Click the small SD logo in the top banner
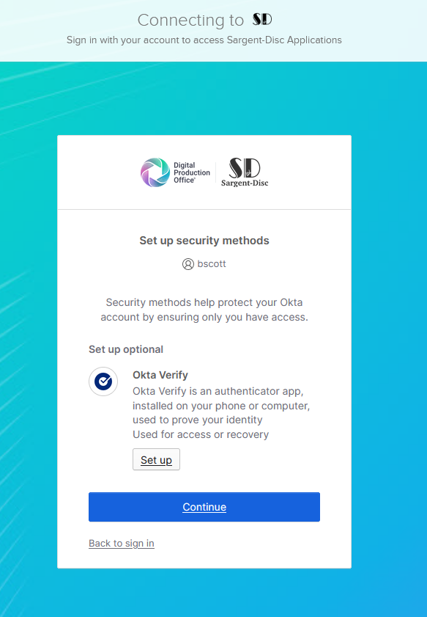This screenshot has width=427, height=617. click(262, 19)
